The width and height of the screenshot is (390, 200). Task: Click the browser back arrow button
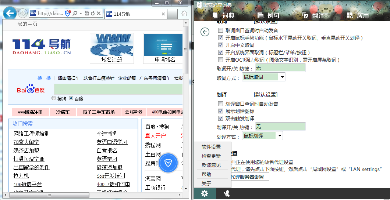pyautogui.click(x=10, y=13)
